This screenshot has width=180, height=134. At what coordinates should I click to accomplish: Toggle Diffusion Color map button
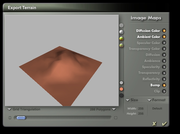(164, 31)
